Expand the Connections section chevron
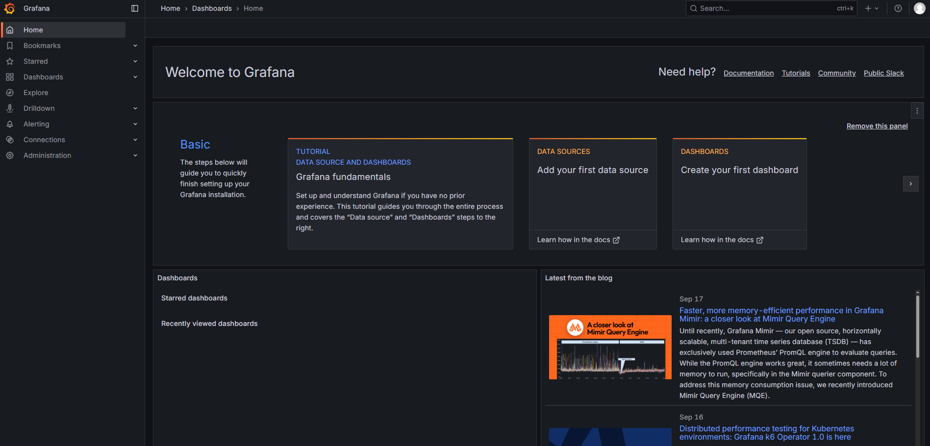The image size is (930, 446). 135,140
